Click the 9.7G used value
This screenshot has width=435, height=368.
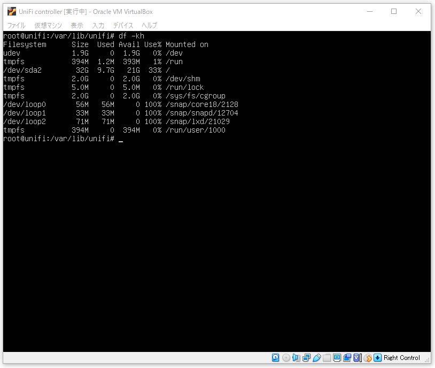coord(106,70)
